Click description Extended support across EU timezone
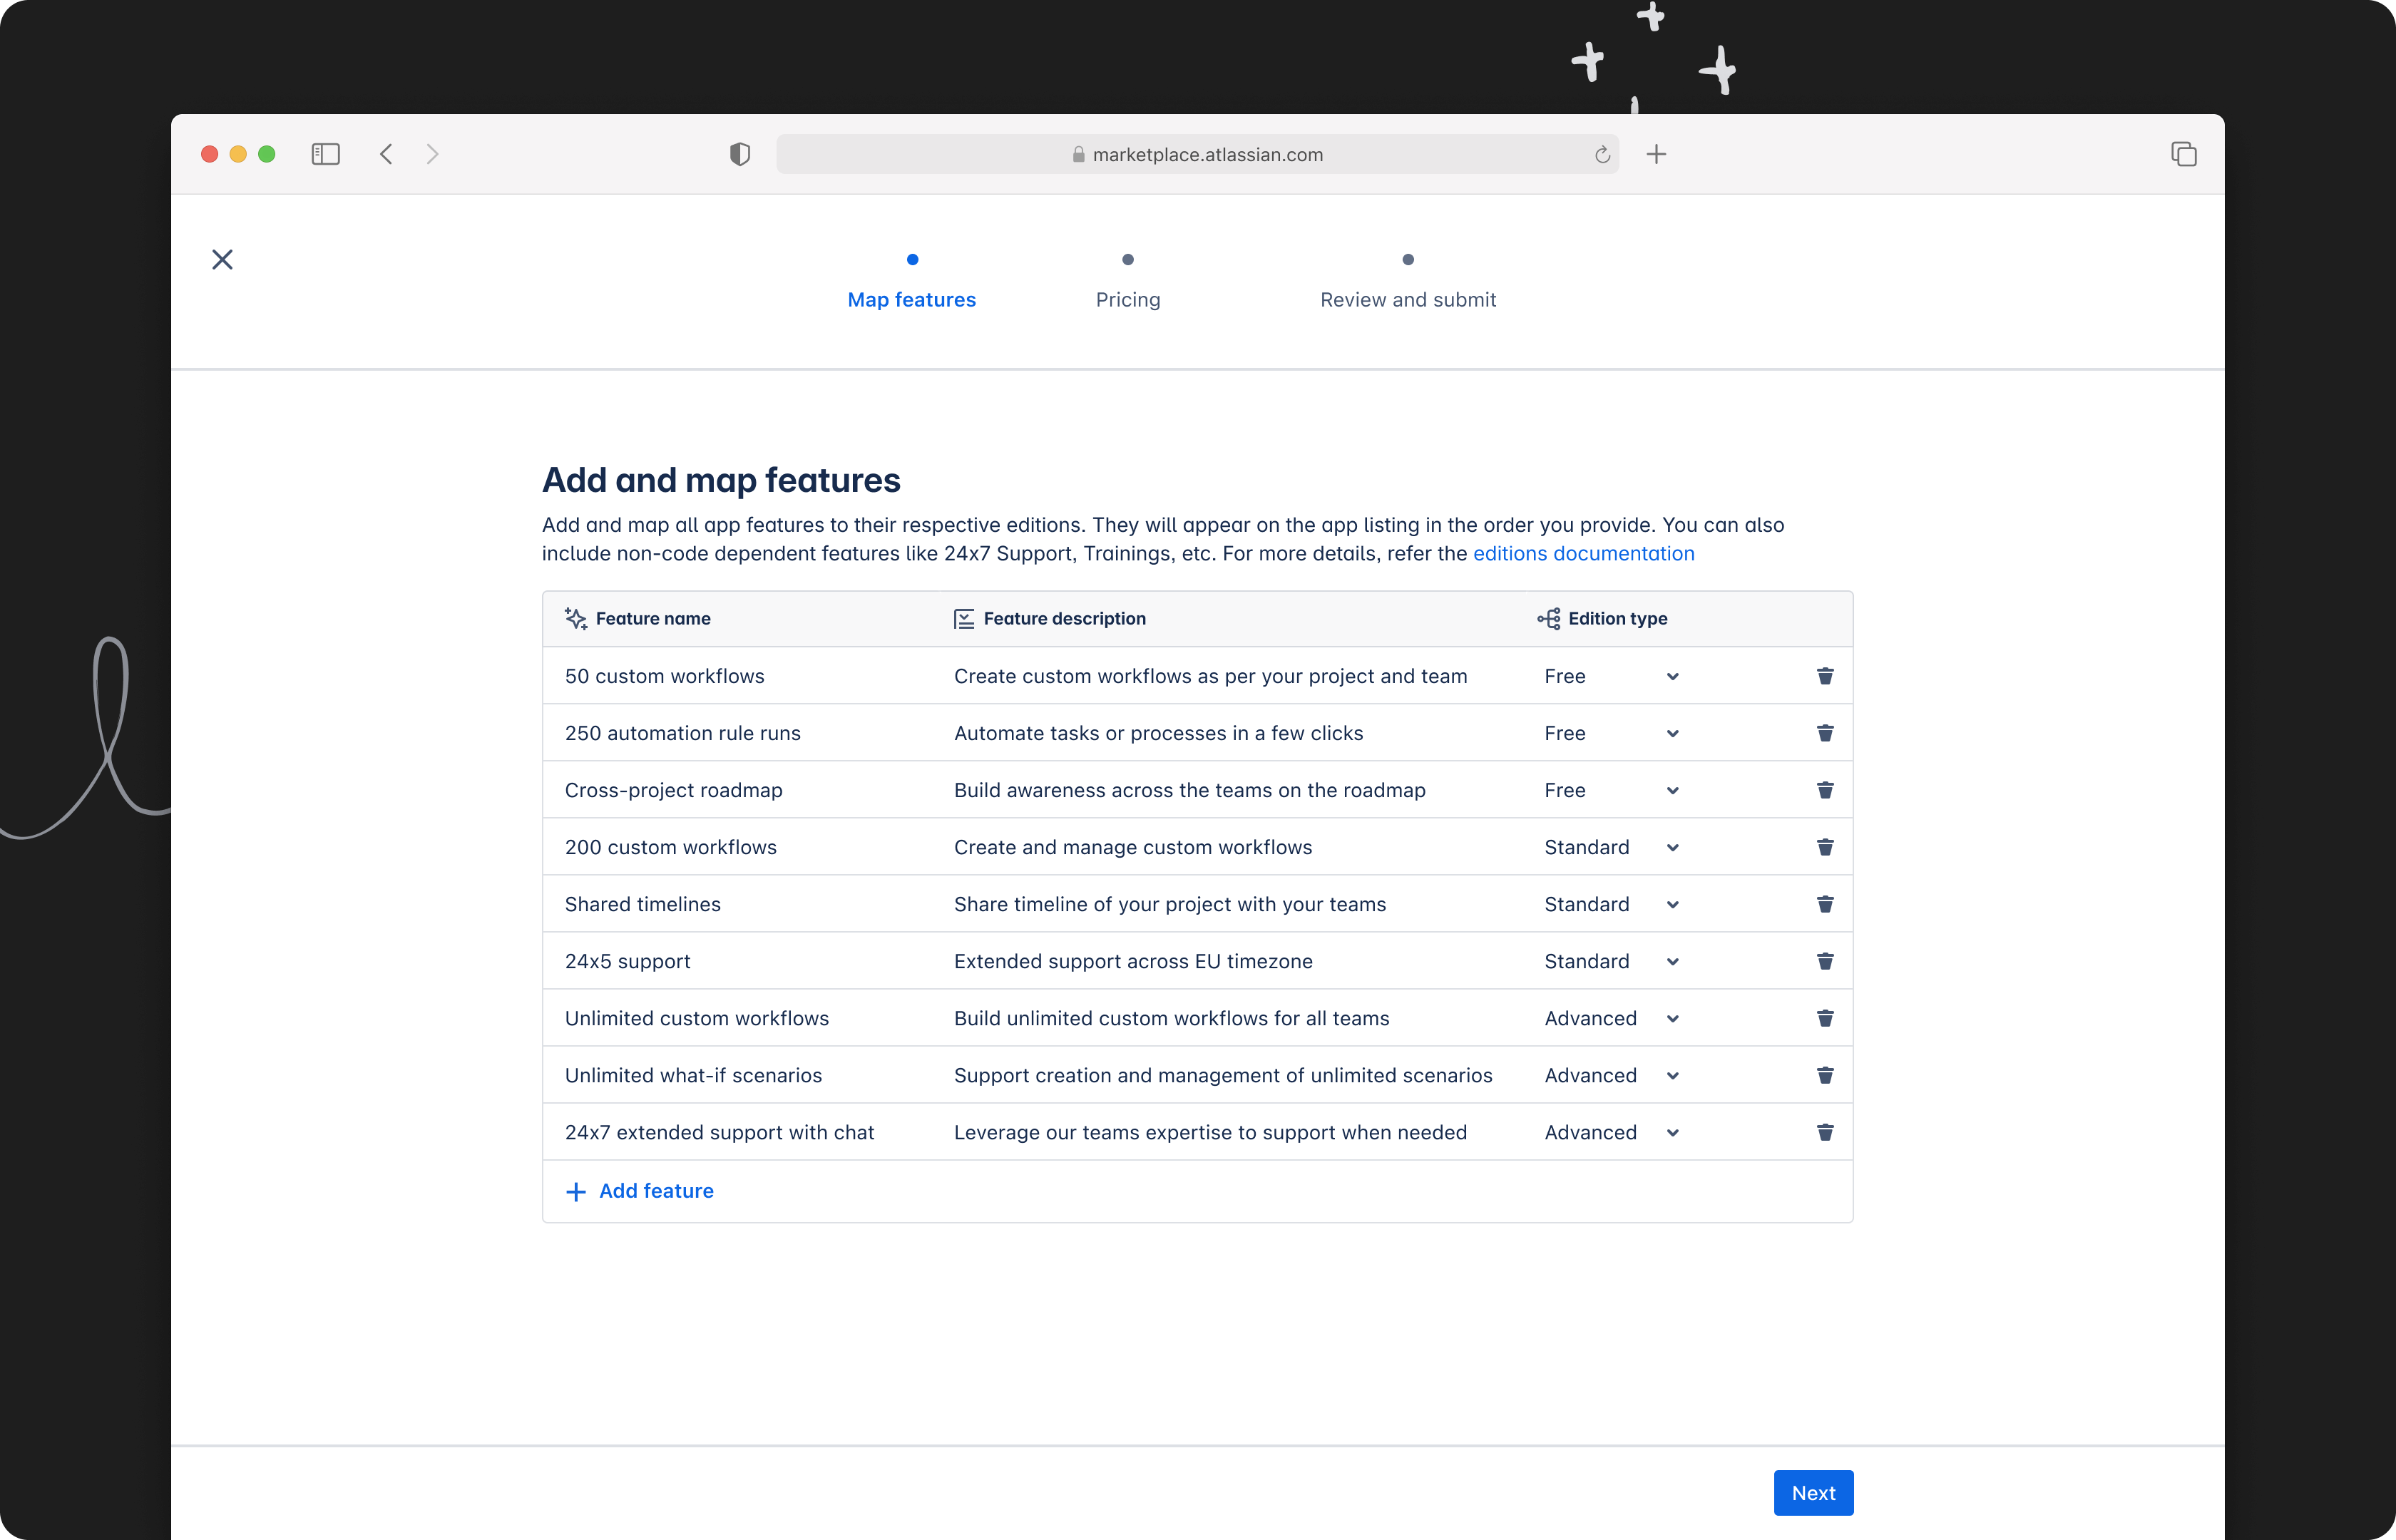 point(1133,961)
